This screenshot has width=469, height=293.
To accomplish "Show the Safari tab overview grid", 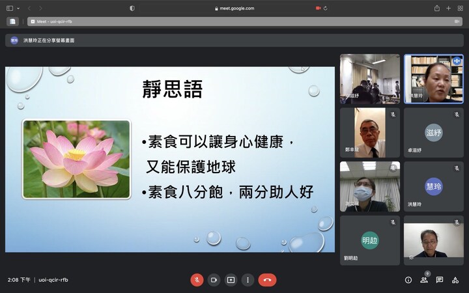I will click(460, 8).
